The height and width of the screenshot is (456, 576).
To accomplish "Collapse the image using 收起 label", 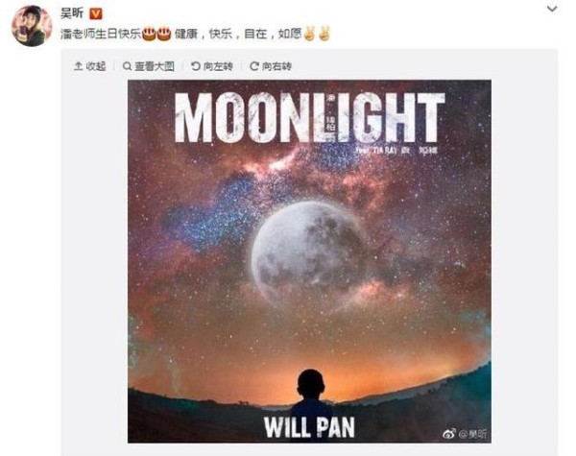I will point(95,66).
